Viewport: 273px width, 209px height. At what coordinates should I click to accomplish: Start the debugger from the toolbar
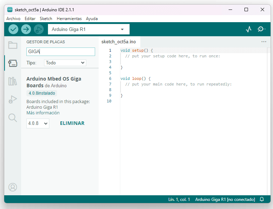coord(39,29)
